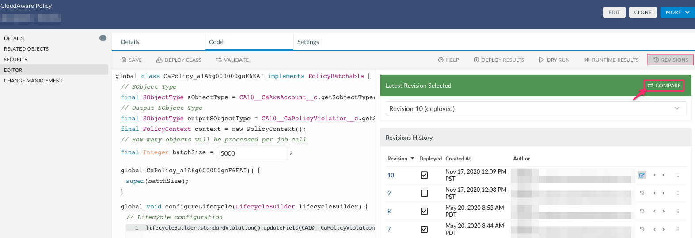The width and height of the screenshot is (695, 238).
Task: Toggle the Deployed checkbox for revision 8
Action: [424, 211]
